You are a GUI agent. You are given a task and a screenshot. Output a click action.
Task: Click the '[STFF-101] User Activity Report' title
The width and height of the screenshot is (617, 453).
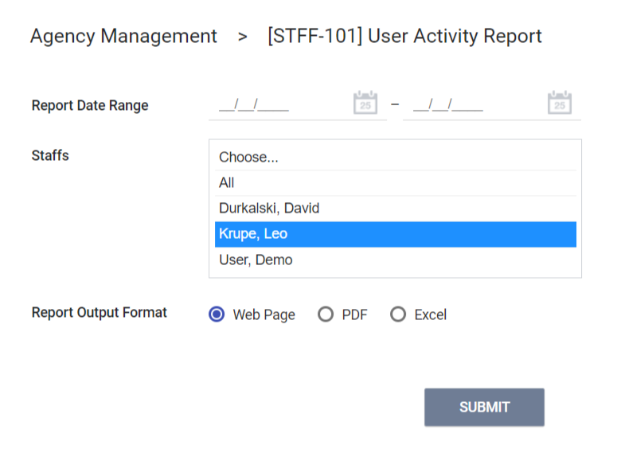click(x=404, y=37)
